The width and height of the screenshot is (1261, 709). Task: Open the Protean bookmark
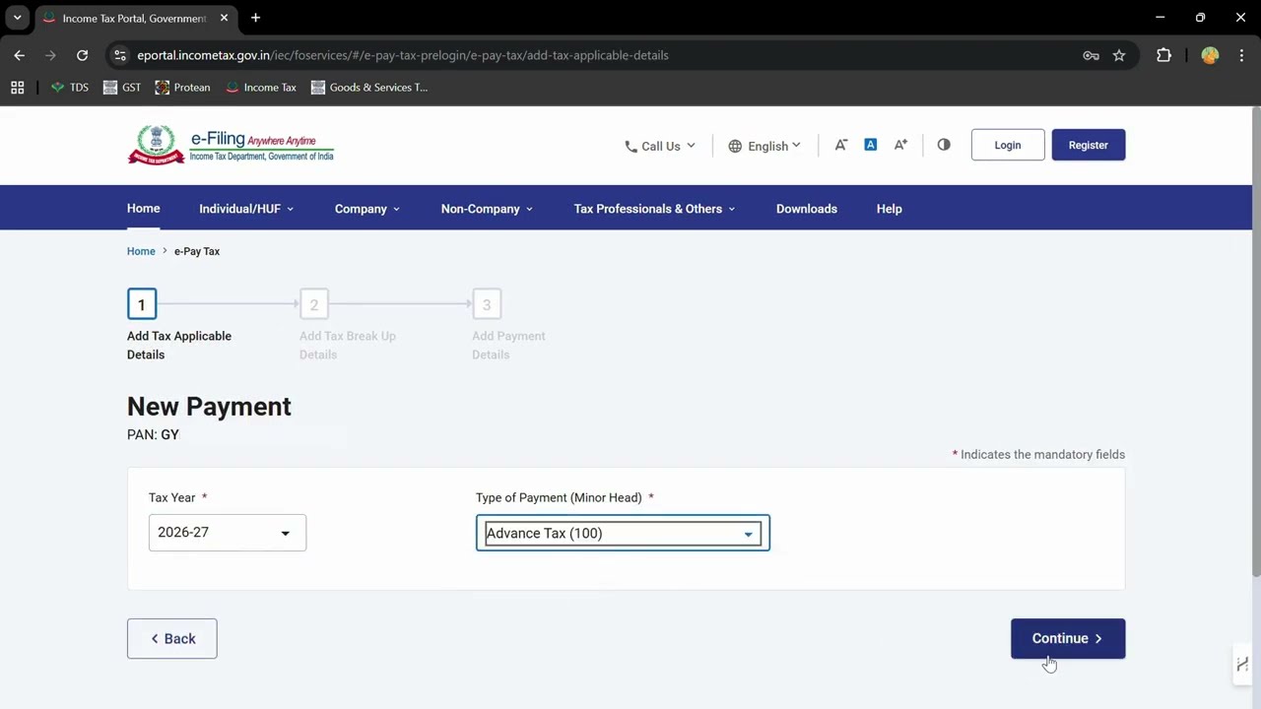182,88
